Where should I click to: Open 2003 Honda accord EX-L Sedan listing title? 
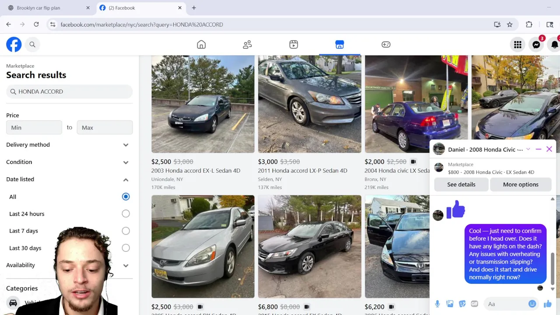[x=196, y=171]
